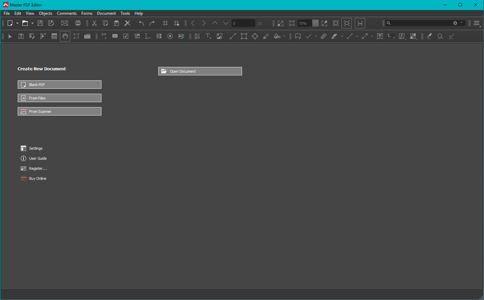This screenshot has height=300, width=484.
Task: Click the From Files button
Action: click(60, 98)
